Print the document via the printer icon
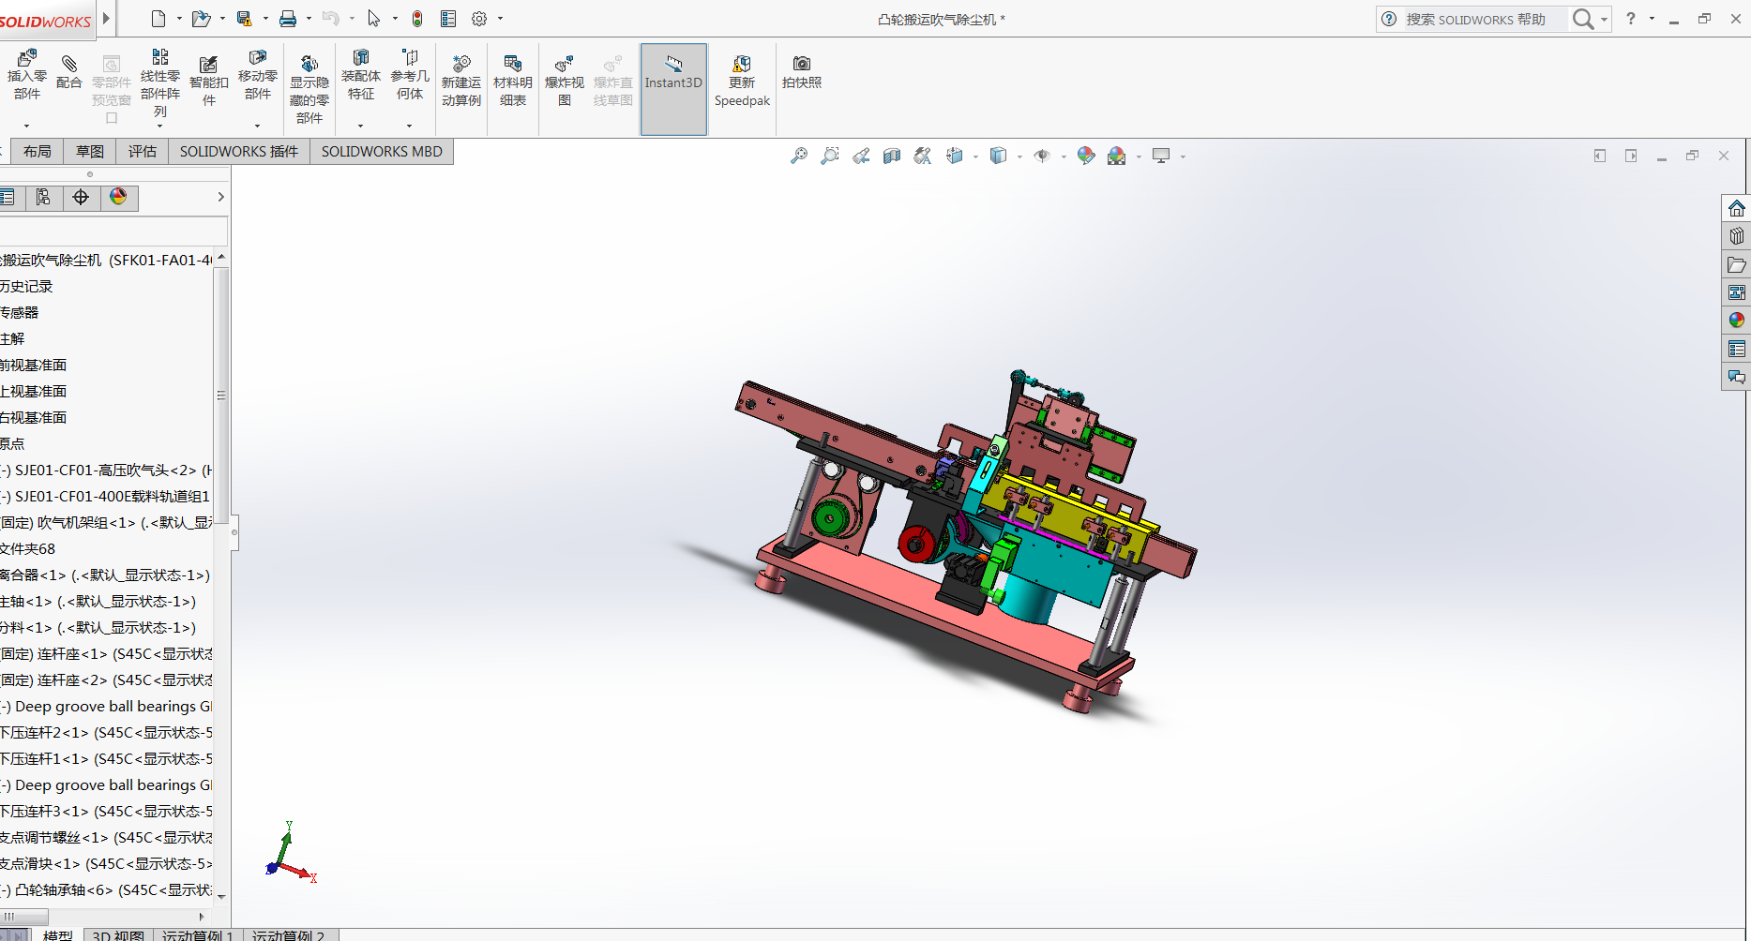 tap(288, 19)
